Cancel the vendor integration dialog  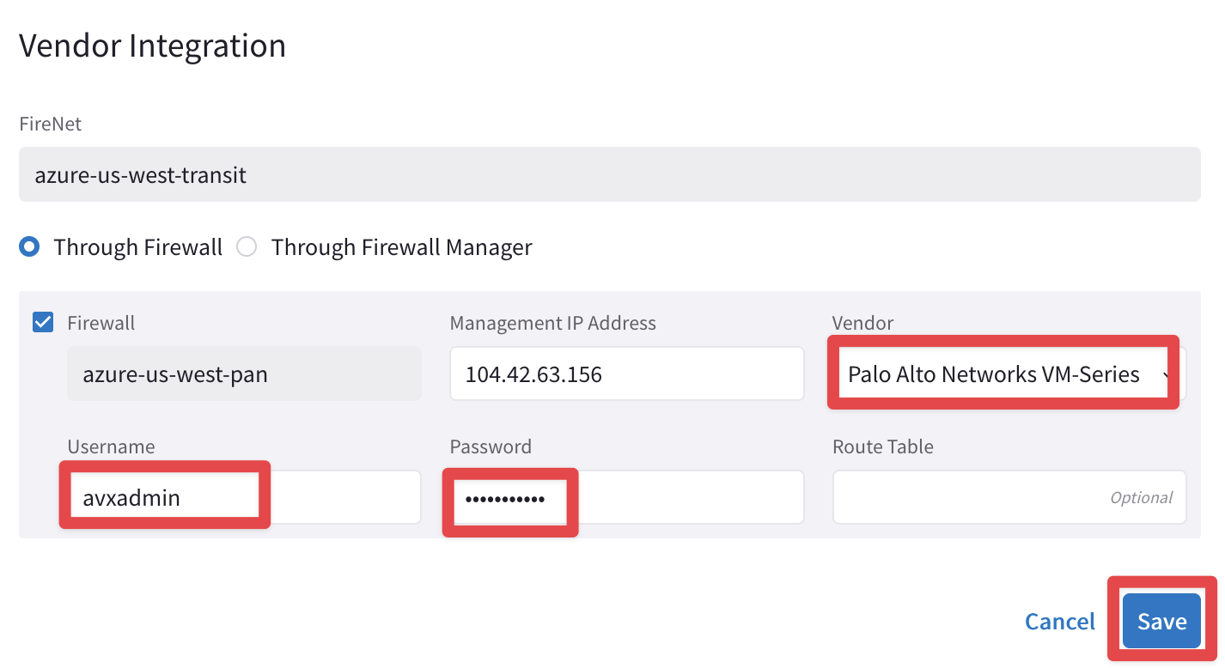(1060, 622)
